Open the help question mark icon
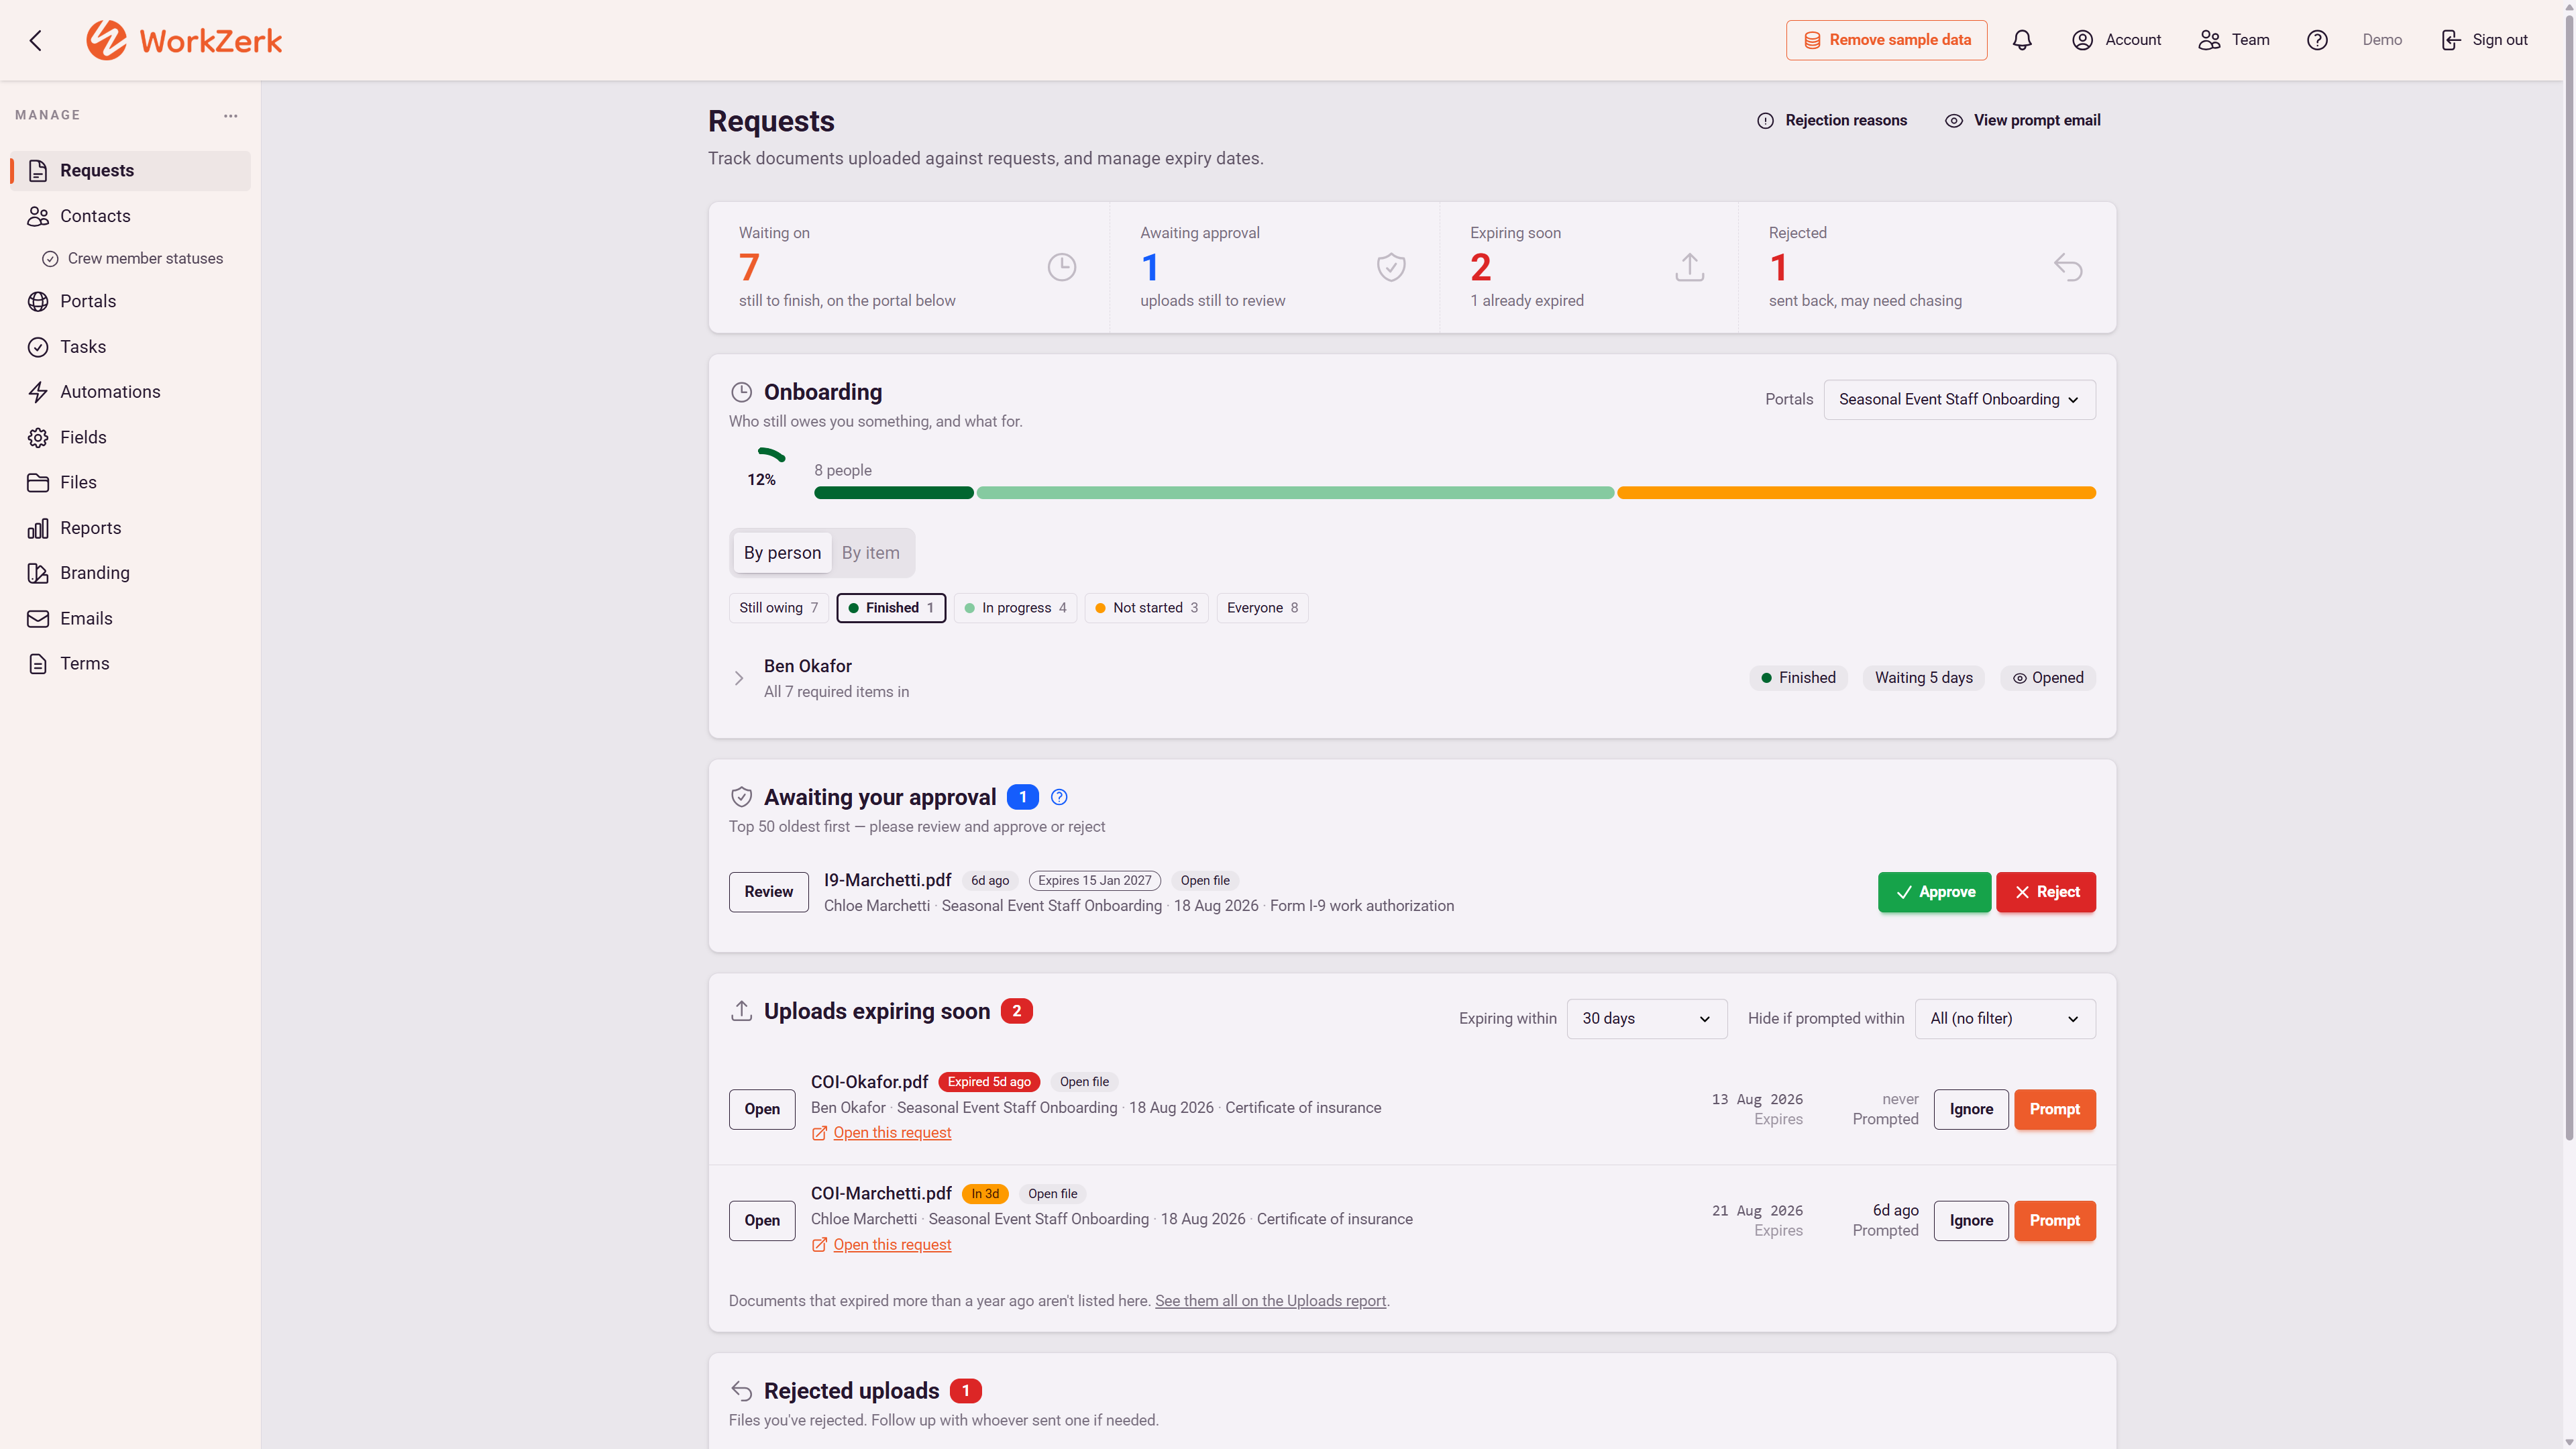This screenshot has width=2576, height=1449. (x=2317, y=40)
